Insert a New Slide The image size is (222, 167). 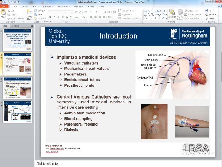tap(30, 15)
